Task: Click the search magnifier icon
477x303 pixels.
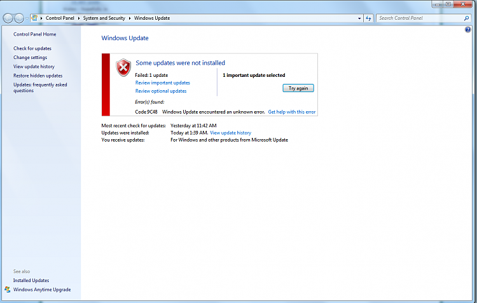Action: pyautogui.click(x=466, y=18)
